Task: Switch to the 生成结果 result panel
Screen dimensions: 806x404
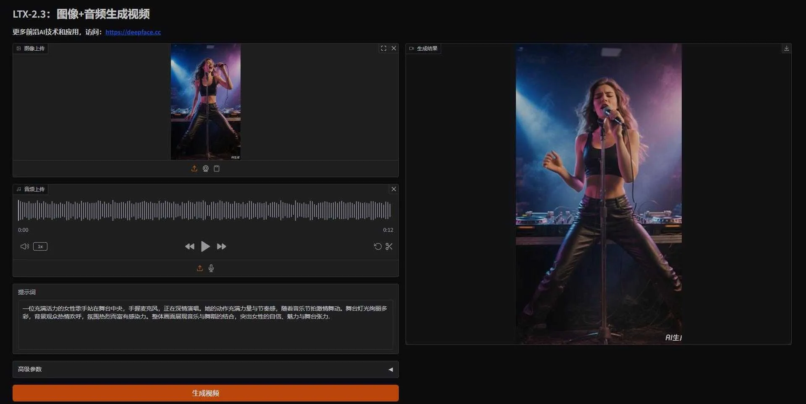Action: click(x=423, y=48)
